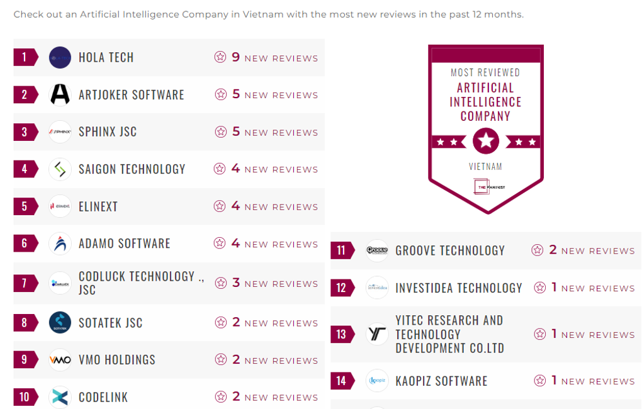642x409 pixels.
Task: Open the Kaopiz Software link
Action: click(x=441, y=381)
